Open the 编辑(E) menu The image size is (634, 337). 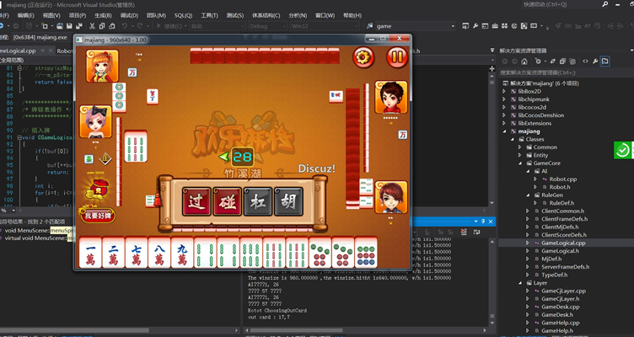tap(26, 15)
